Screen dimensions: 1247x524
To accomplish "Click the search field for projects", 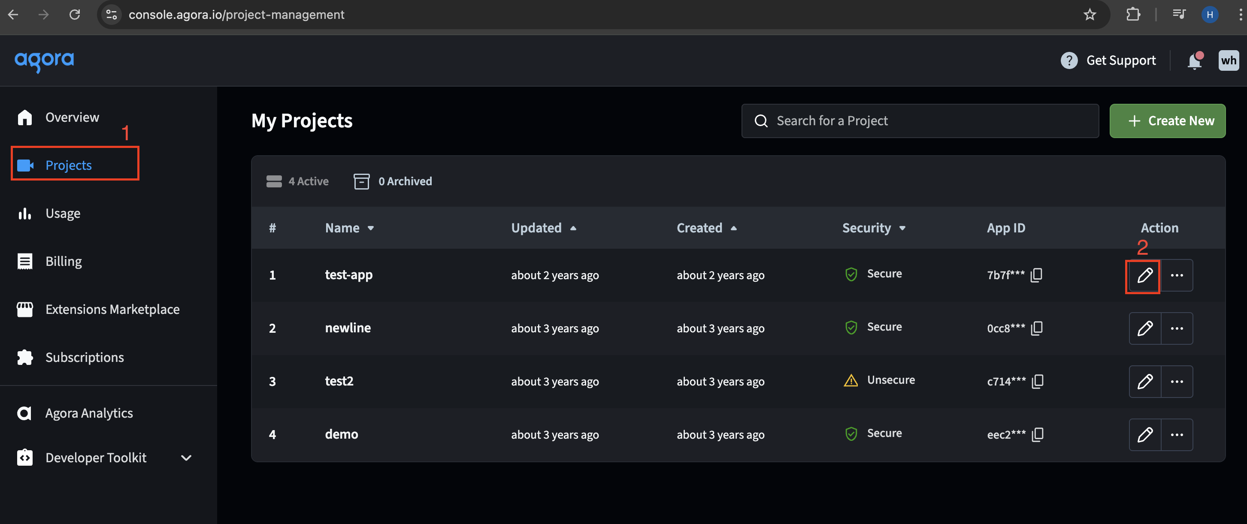I will (x=920, y=120).
